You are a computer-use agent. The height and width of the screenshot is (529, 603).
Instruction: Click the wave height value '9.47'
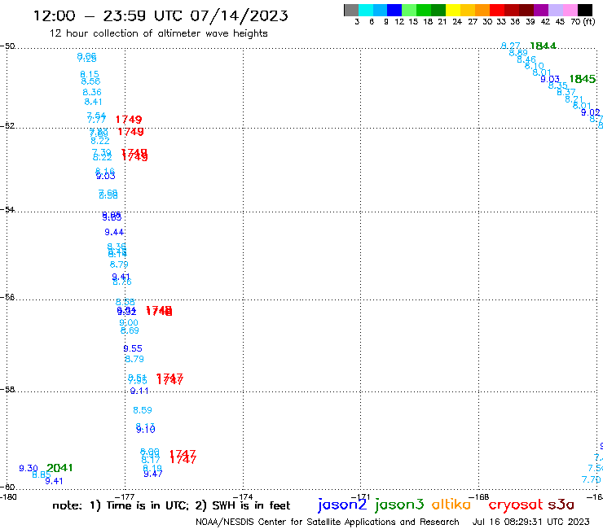153,474
